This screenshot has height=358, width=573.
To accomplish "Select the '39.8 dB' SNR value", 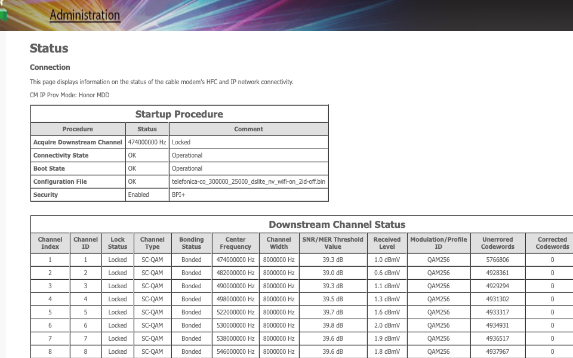I will click(333, 326).
